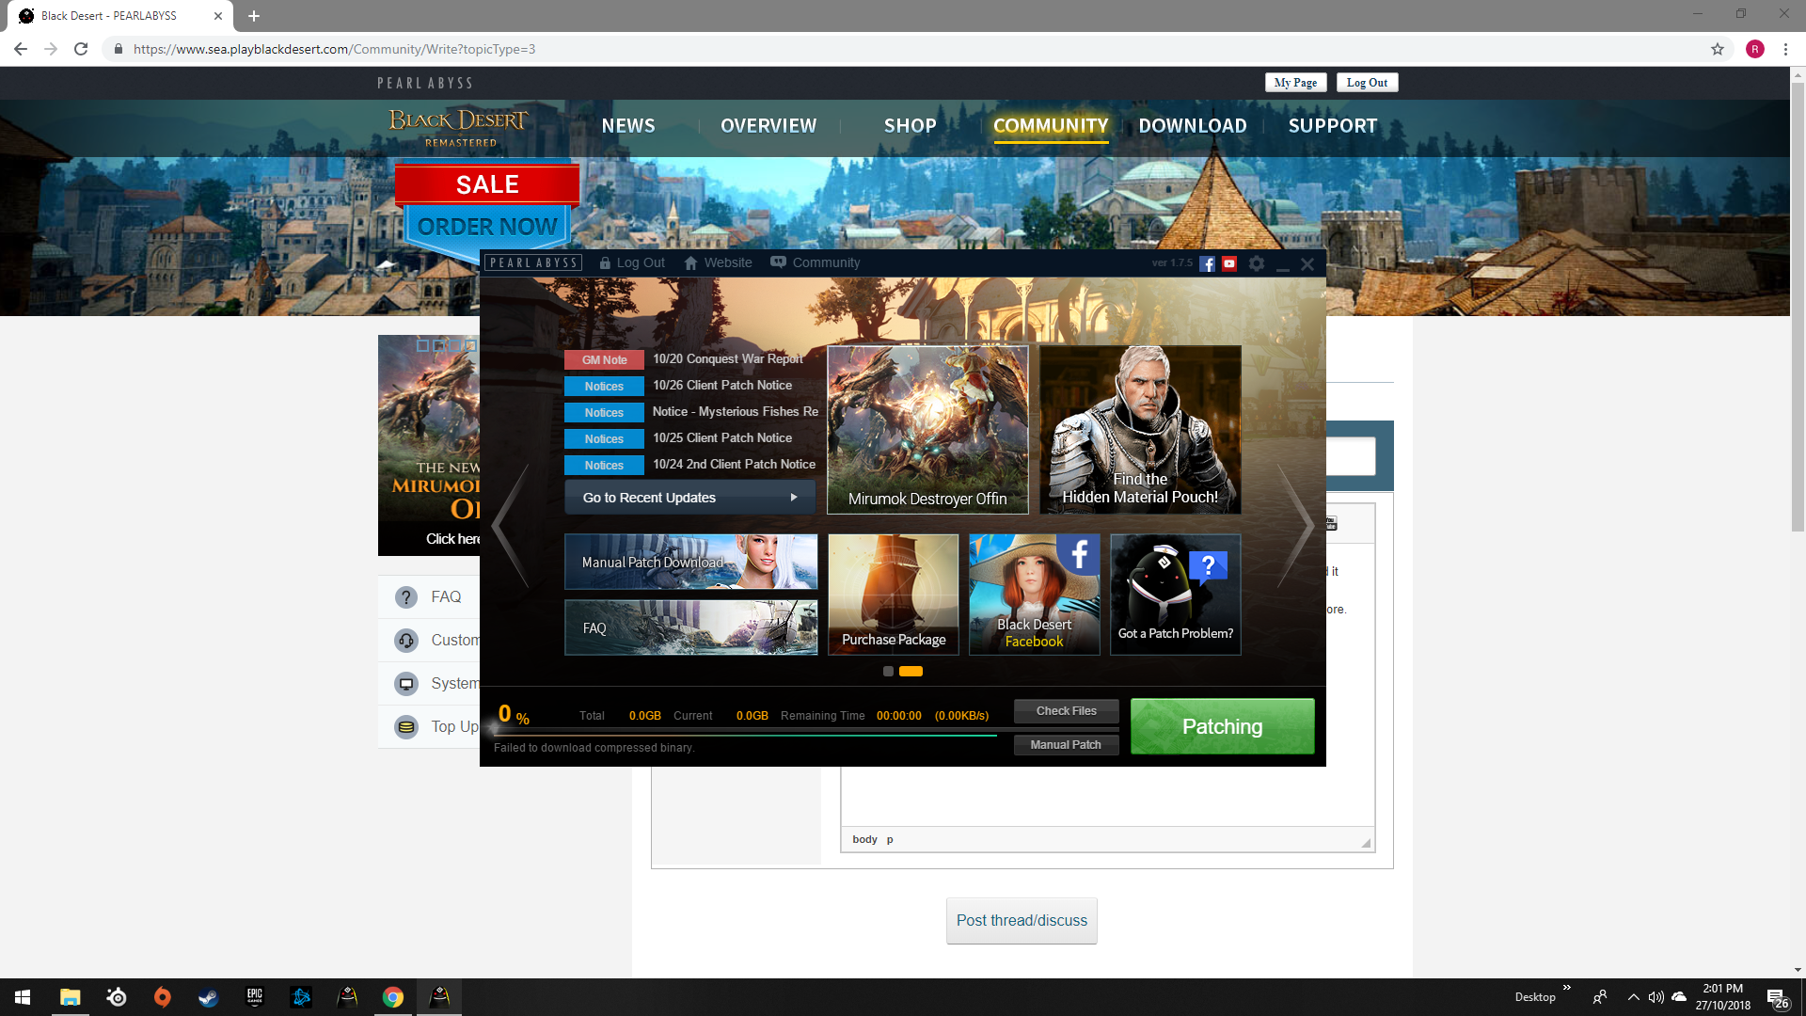Click the FAQ icon in sidebar
The image size is (1806, 1016).
pos(404,596)
